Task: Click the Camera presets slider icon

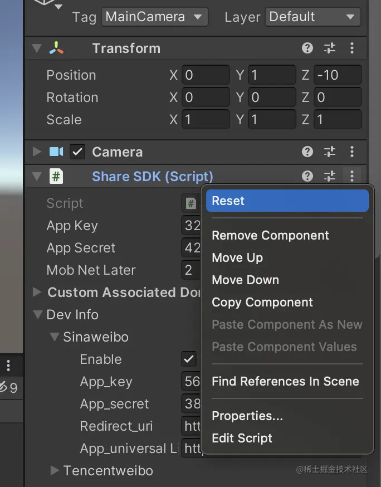Action: 330,152
